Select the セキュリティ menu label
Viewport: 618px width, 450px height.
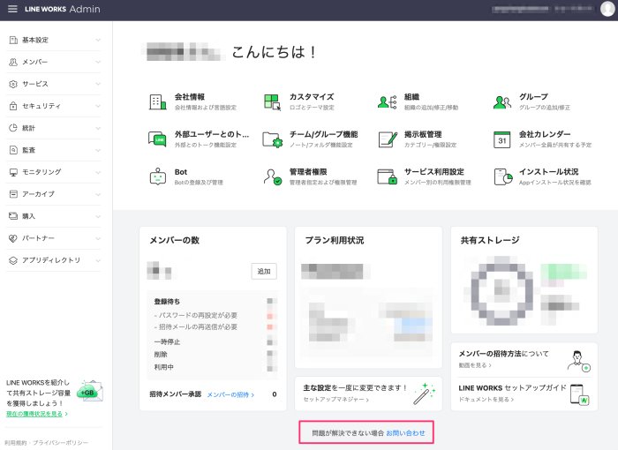tap(41, 106)
